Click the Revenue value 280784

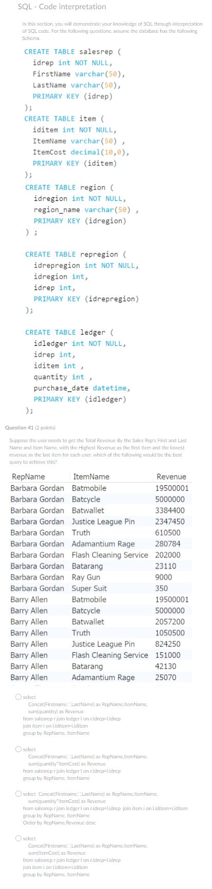pyautogui.click(x=168, y=544)
